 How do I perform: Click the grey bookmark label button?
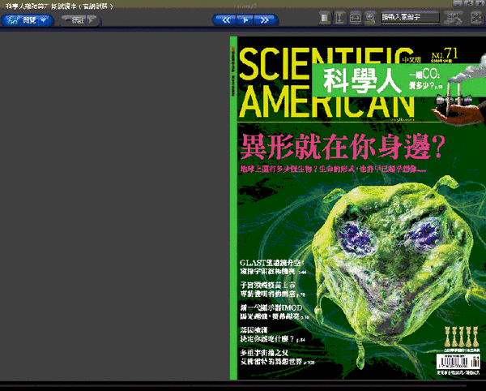tap(74, 21)
